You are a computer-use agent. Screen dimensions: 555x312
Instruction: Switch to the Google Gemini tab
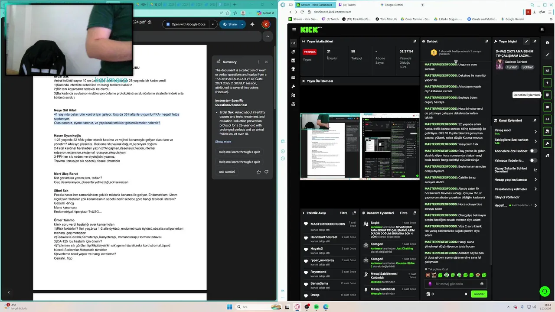click(x=392, y=5)
